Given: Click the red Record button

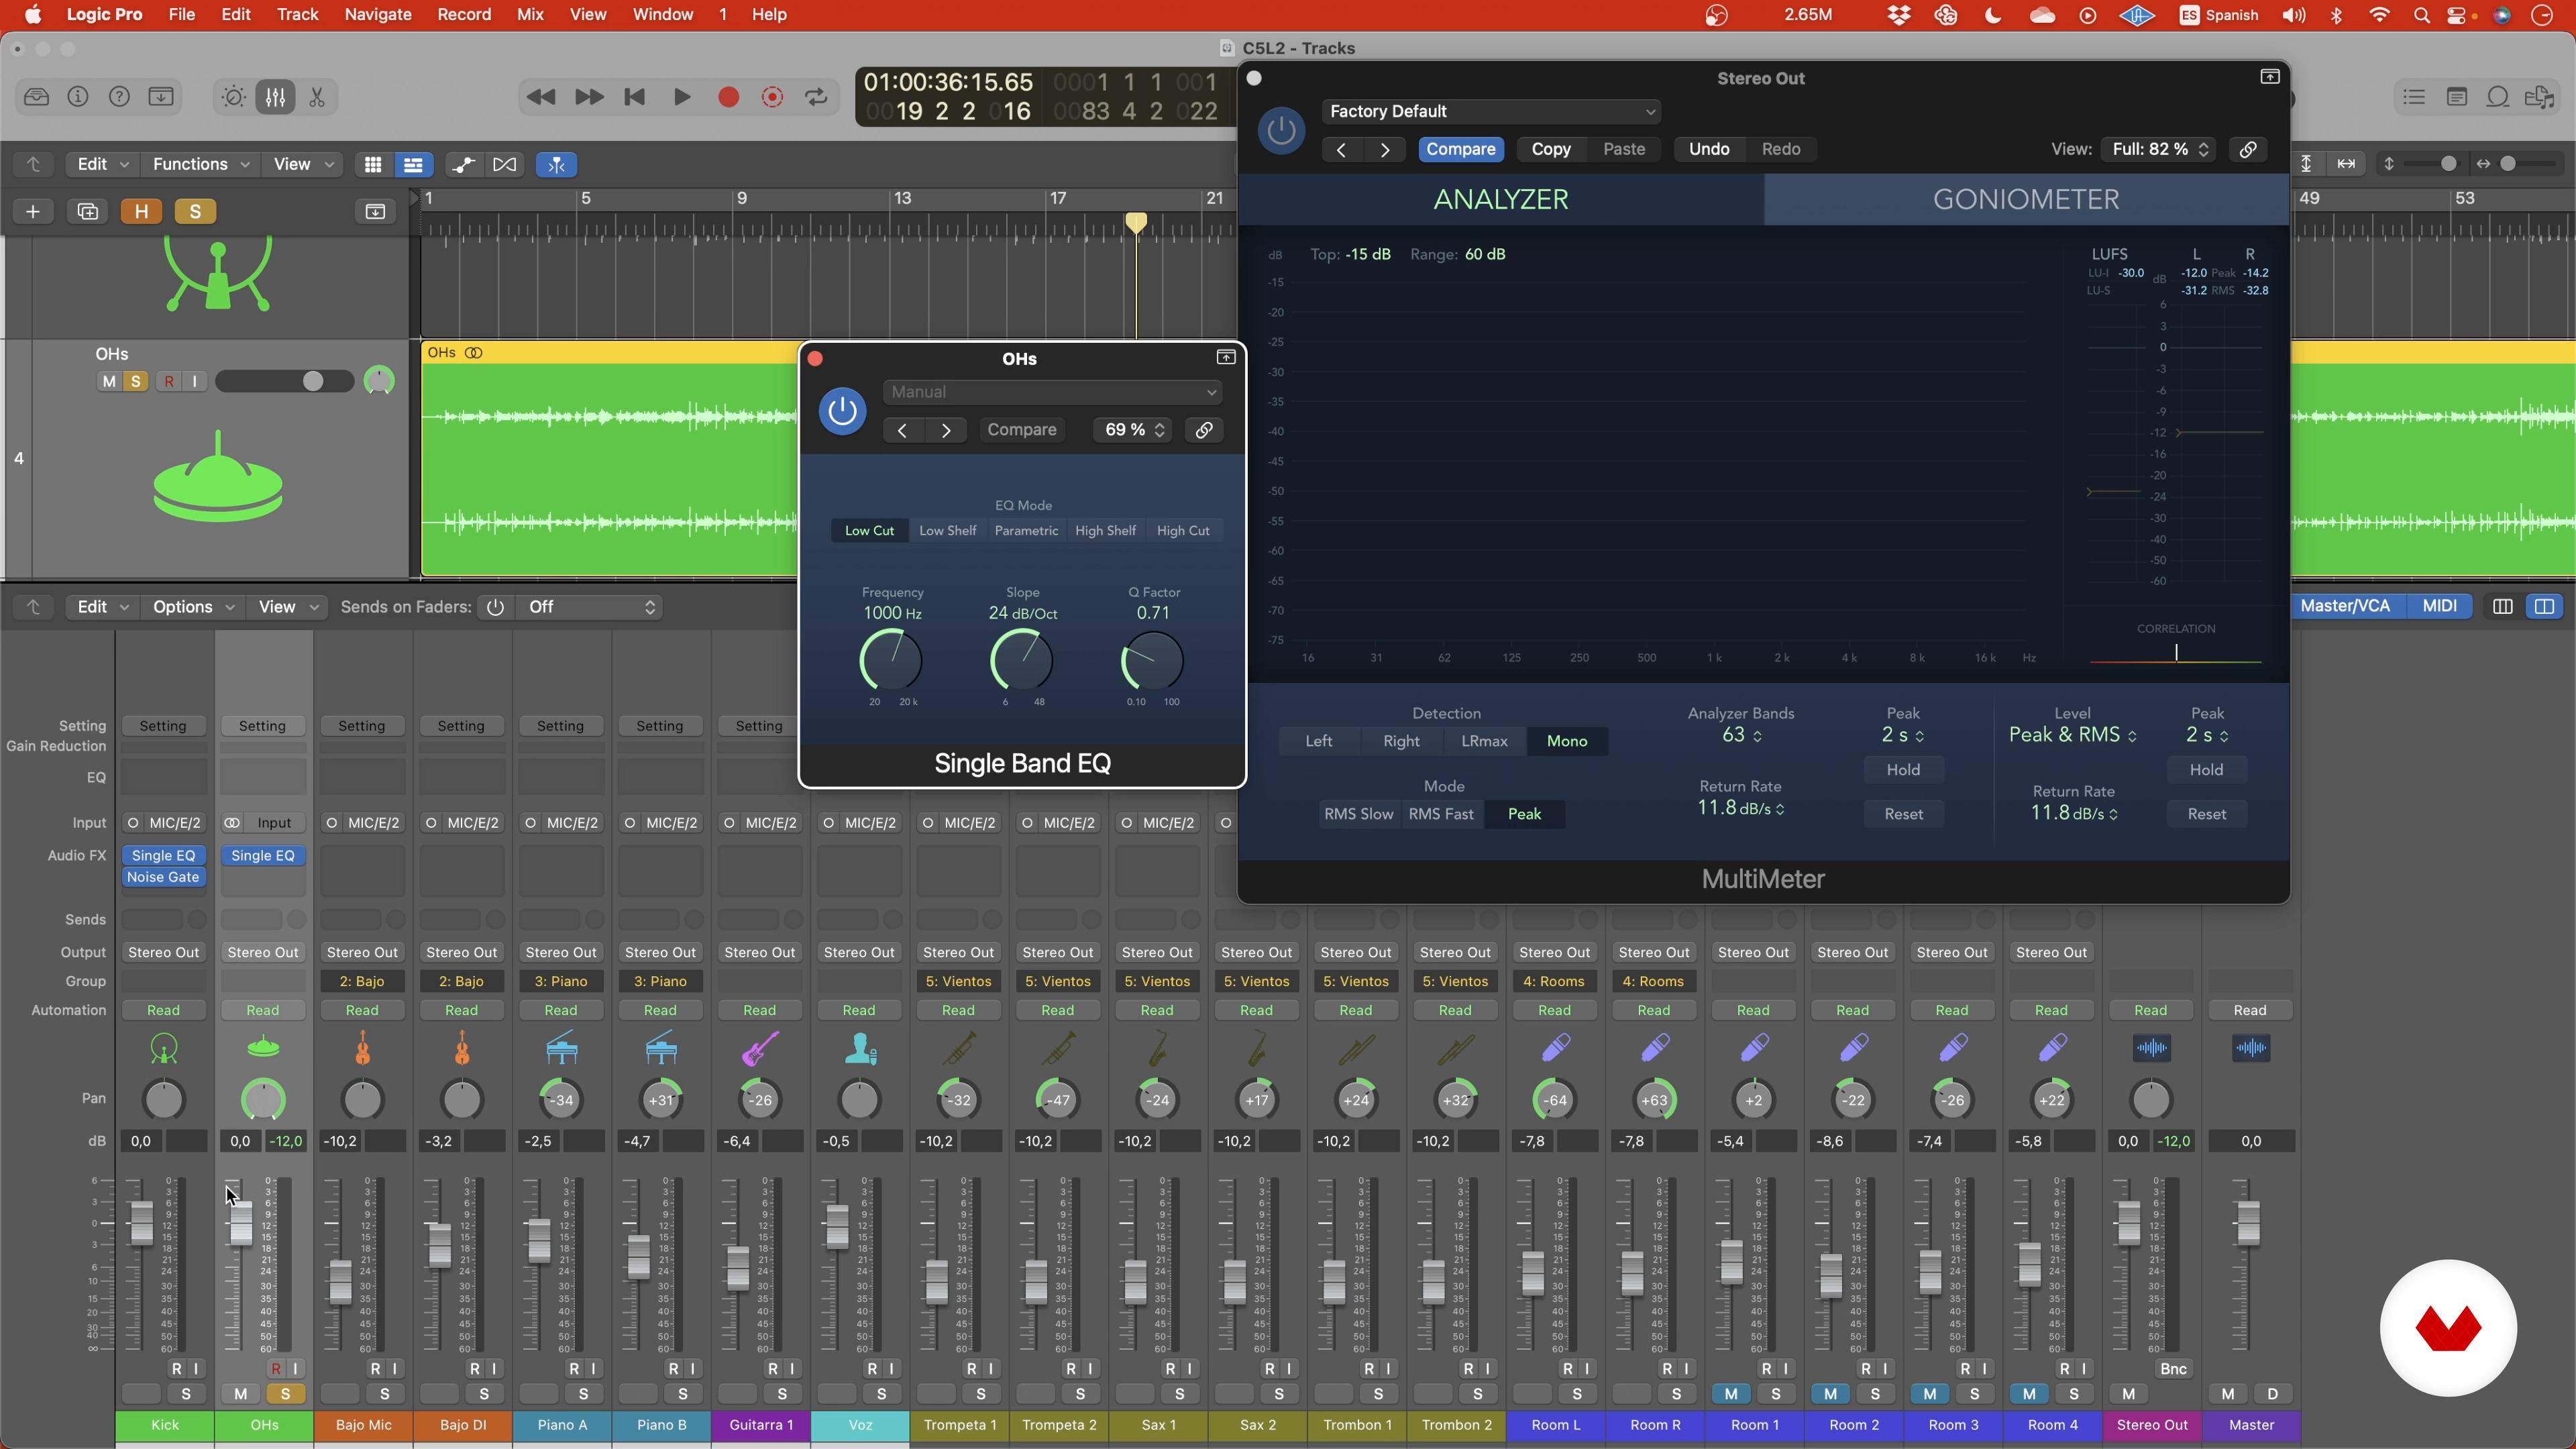Looking at the screenshot, I should [728, 97].
